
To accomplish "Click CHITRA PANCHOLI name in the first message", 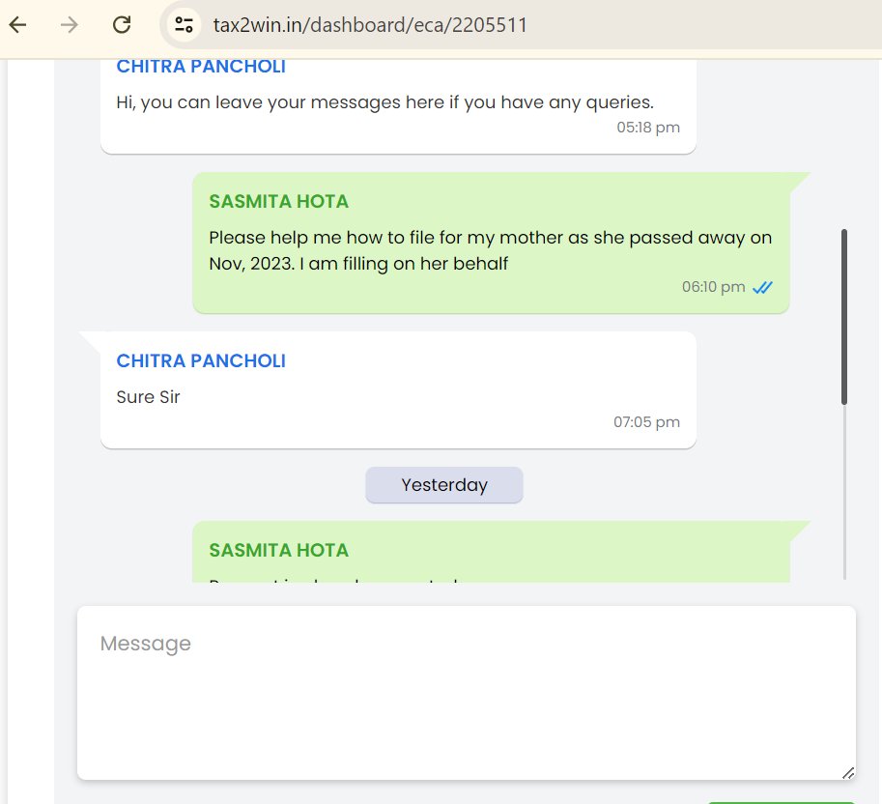I will pos(201,67).
